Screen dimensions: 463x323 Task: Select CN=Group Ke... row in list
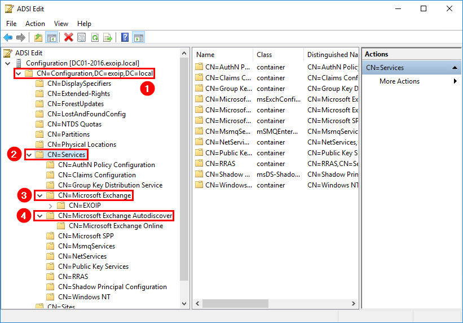[228, 89]
